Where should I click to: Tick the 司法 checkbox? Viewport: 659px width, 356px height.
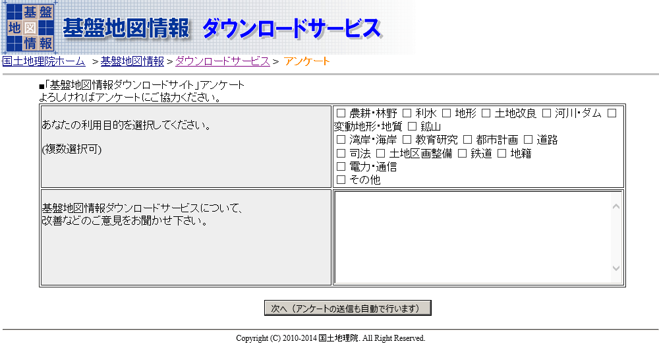(x=341, y=154)
